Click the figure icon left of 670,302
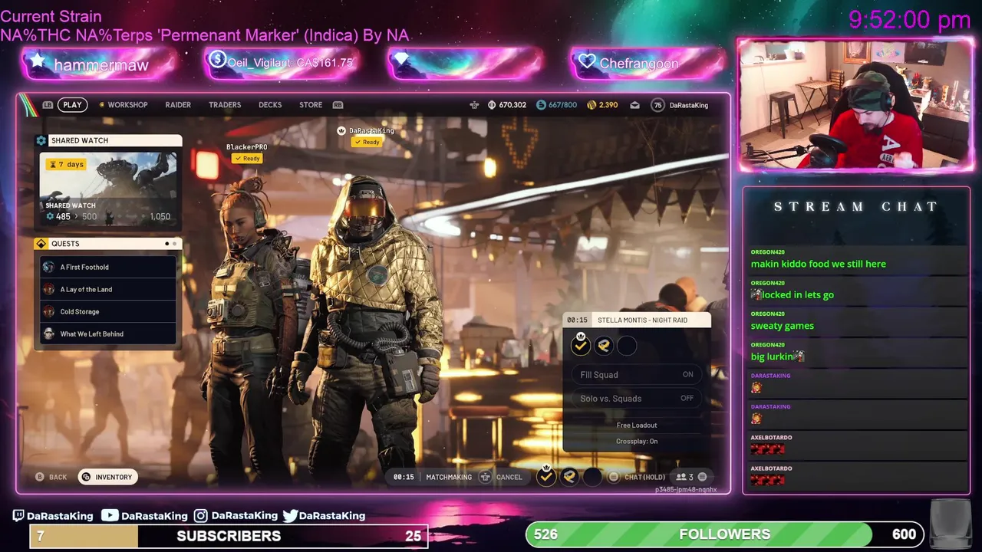Viewport: 982px width, 552px height. point(474,105)
